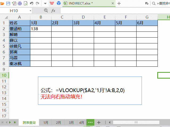Click the 董涵柏 name cell
This screenshot has width=170, height=127.
(19, 29)
